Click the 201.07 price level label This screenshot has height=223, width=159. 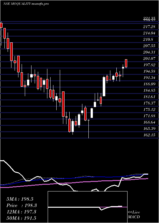point(149,59)
